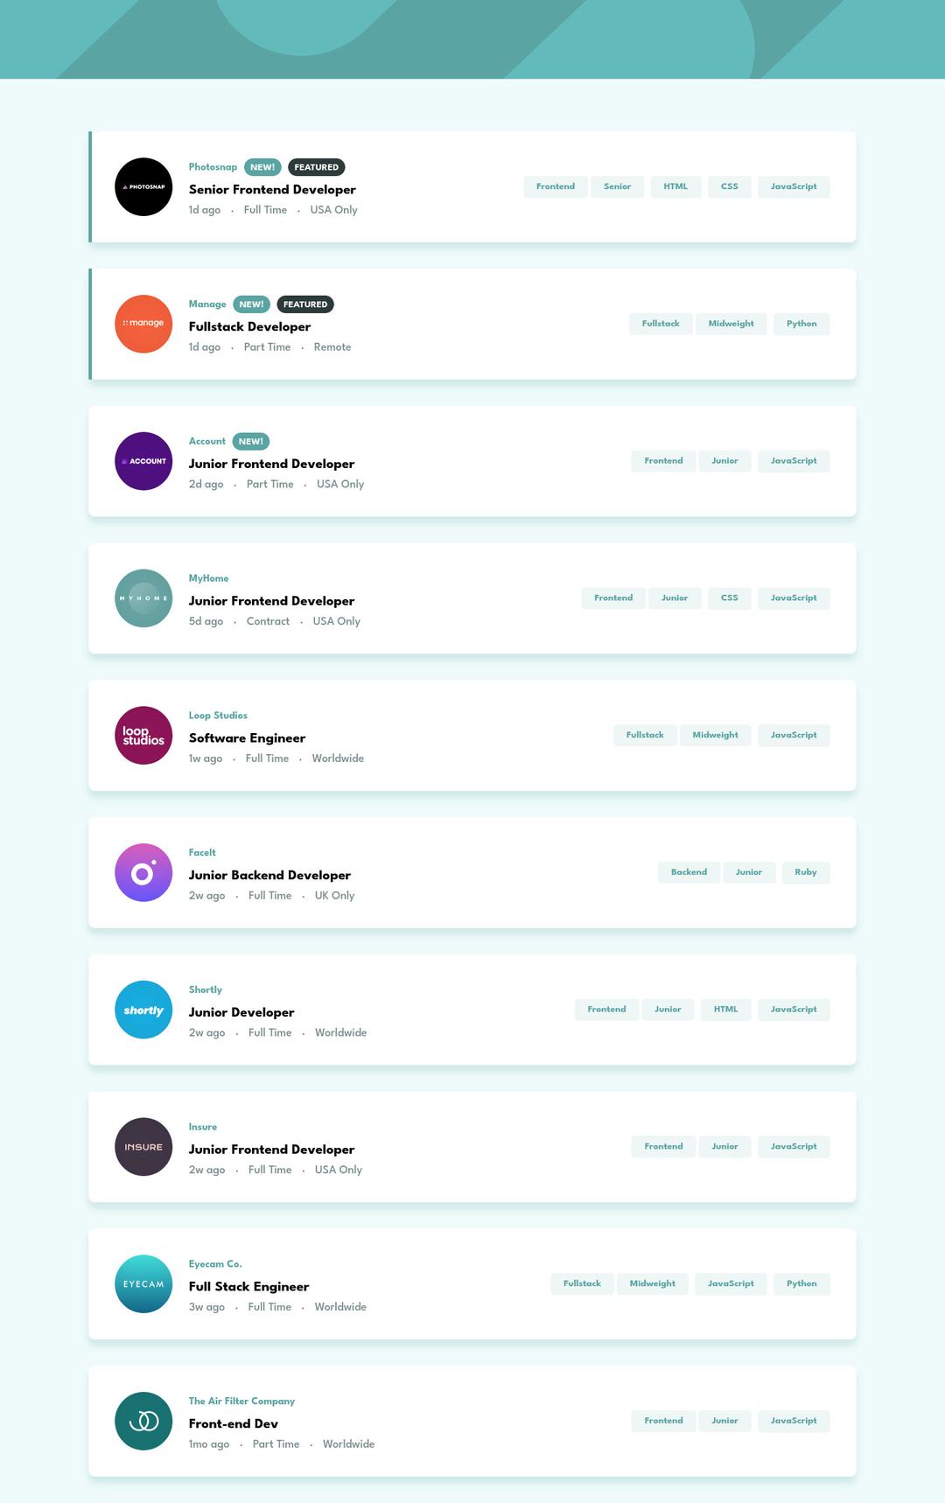Click the FaceIt gradient logo
The image size is (945, 1503).
click(x=143, y=872)
